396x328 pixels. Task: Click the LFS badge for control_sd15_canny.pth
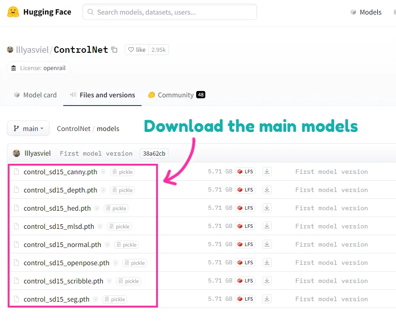(245, 172)
